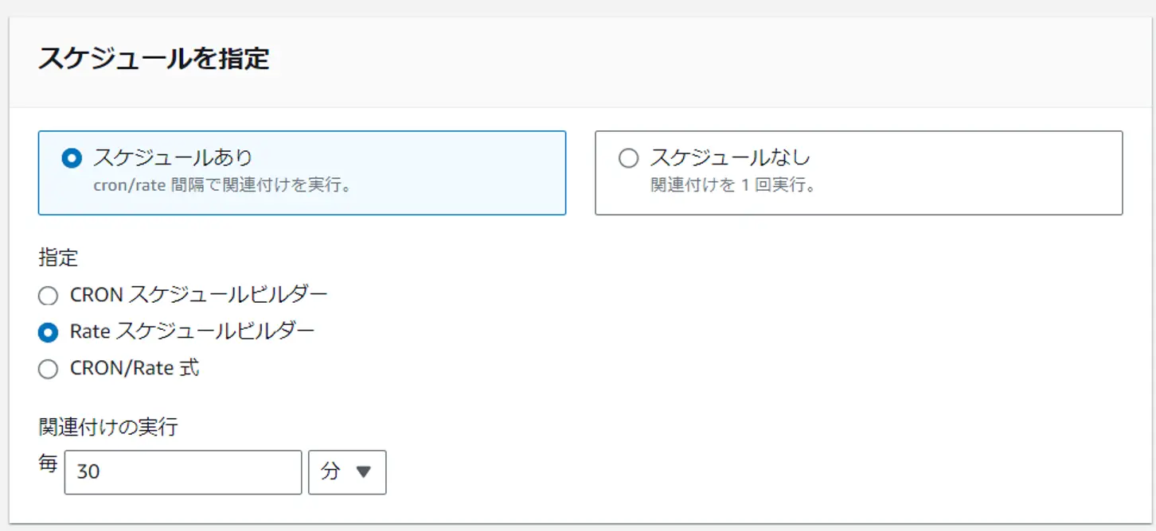
Task: Click the スケジュールあり option label text
Action: coord(173,157)
